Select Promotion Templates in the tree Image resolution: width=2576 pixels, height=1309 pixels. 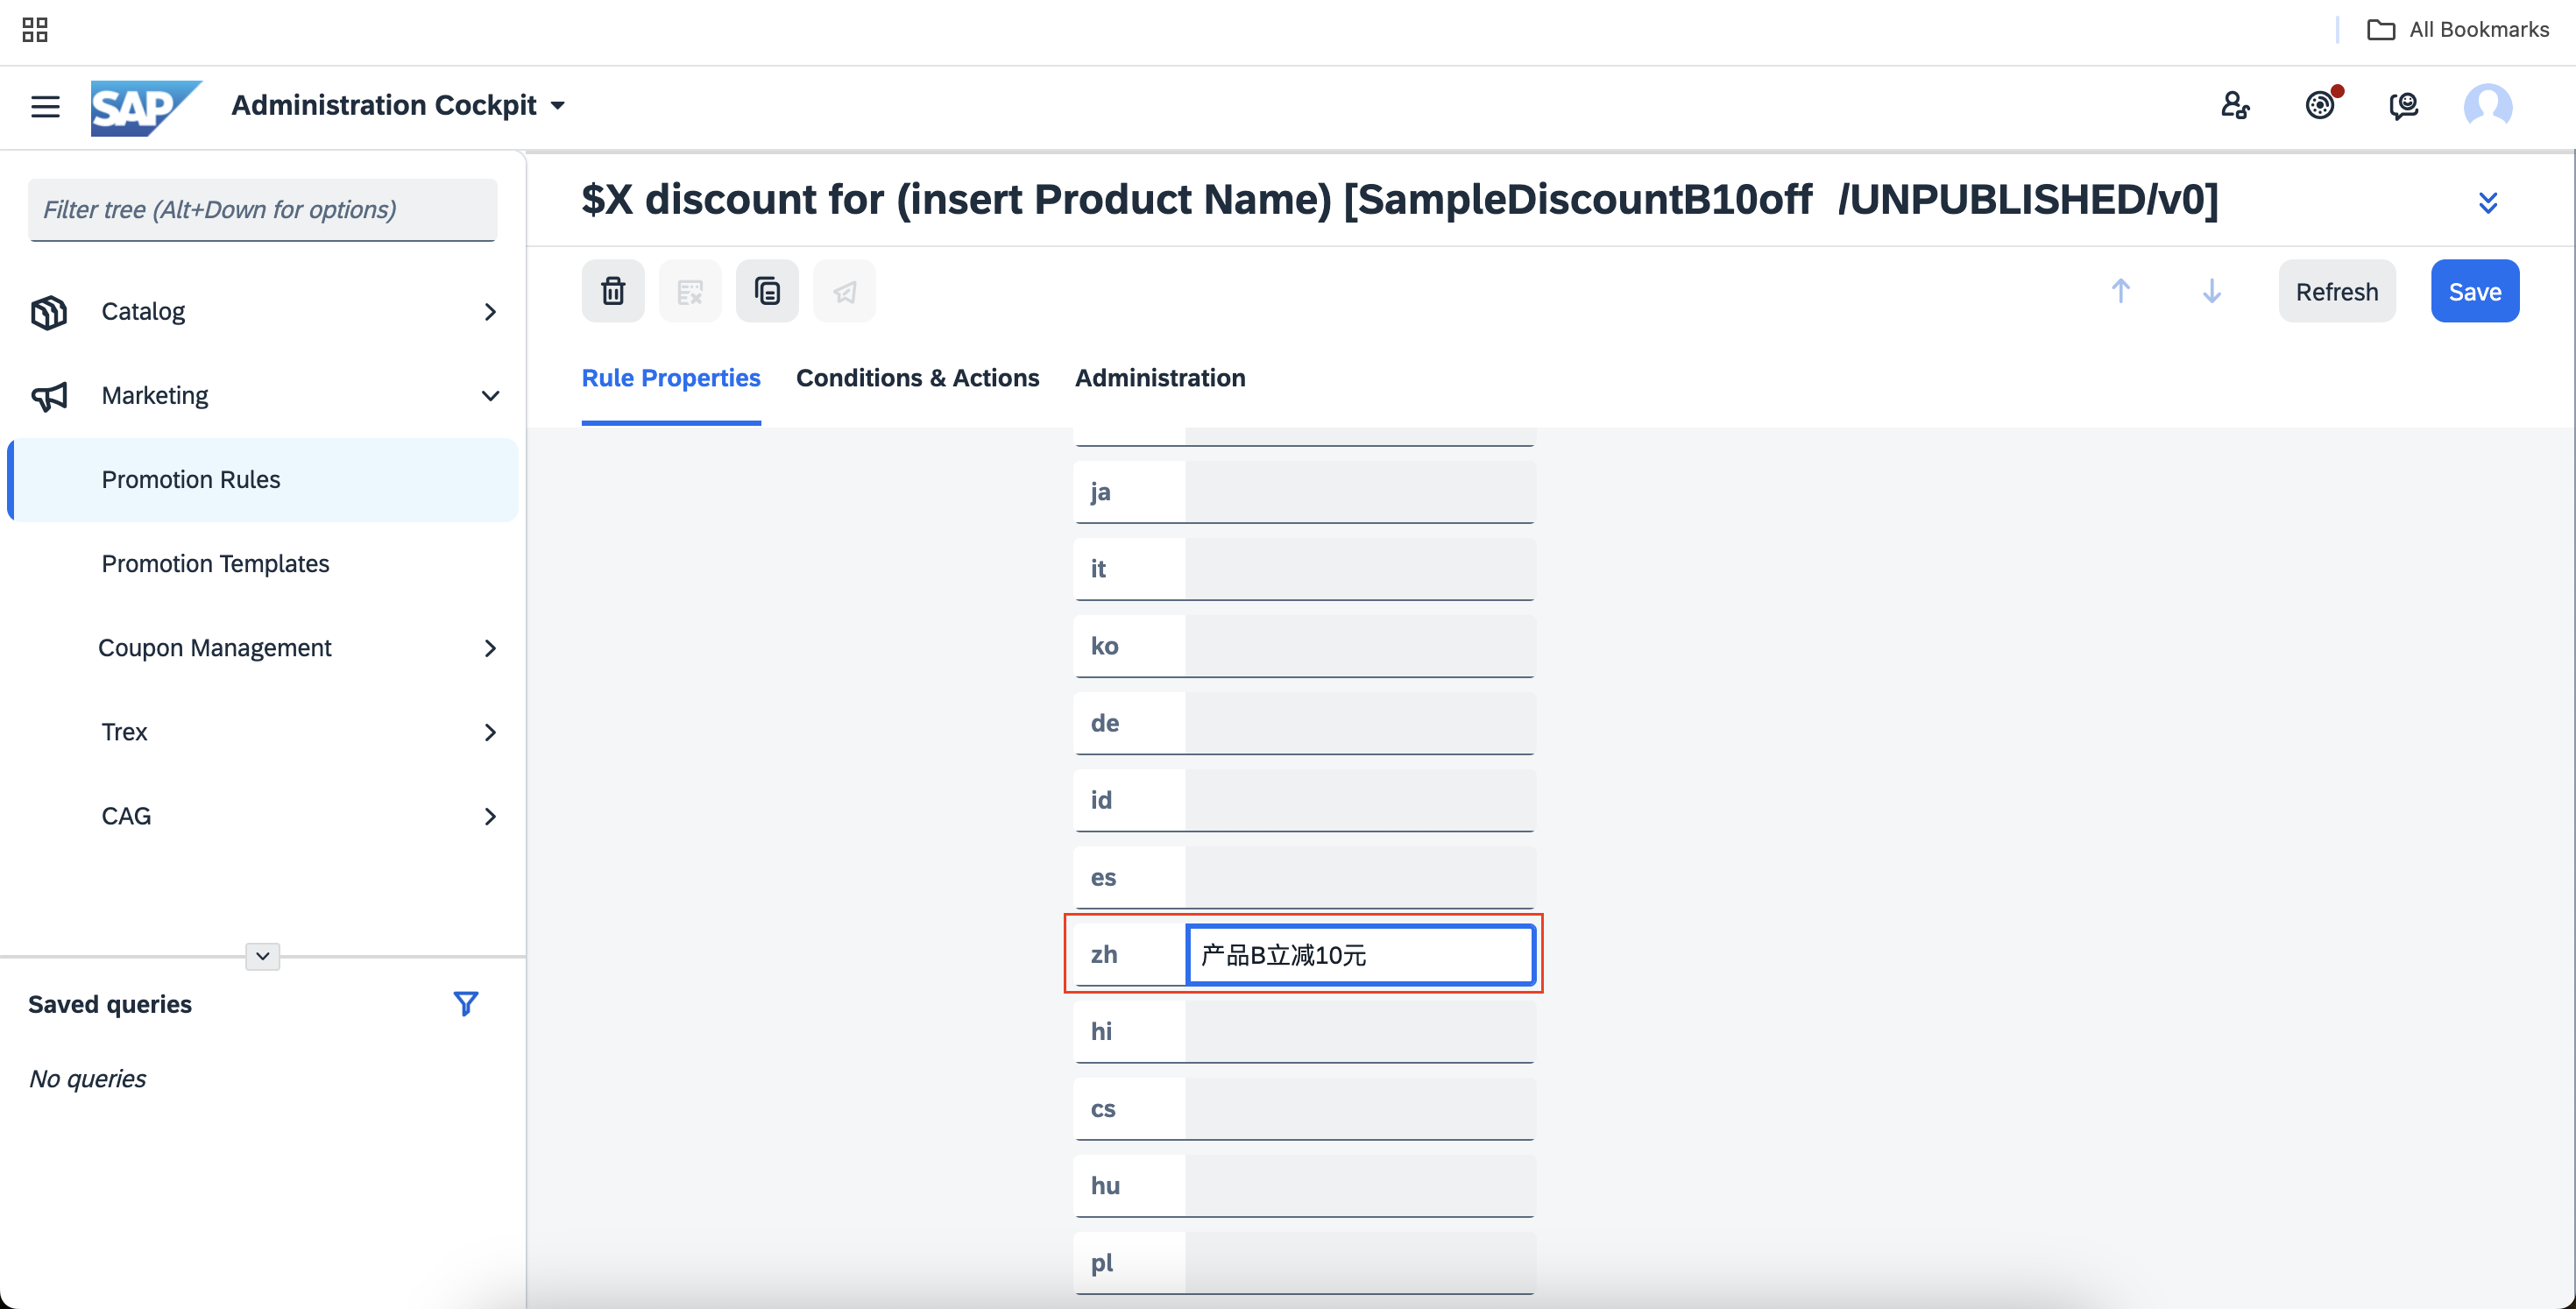point(215,564)
